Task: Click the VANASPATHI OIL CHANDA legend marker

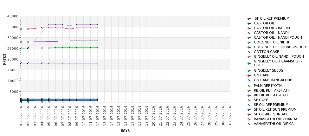Action: (x=249, y=119)
